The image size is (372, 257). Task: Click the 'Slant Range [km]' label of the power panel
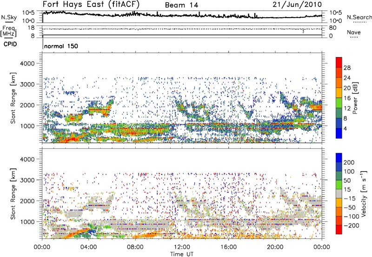click(x=13, y=98)
